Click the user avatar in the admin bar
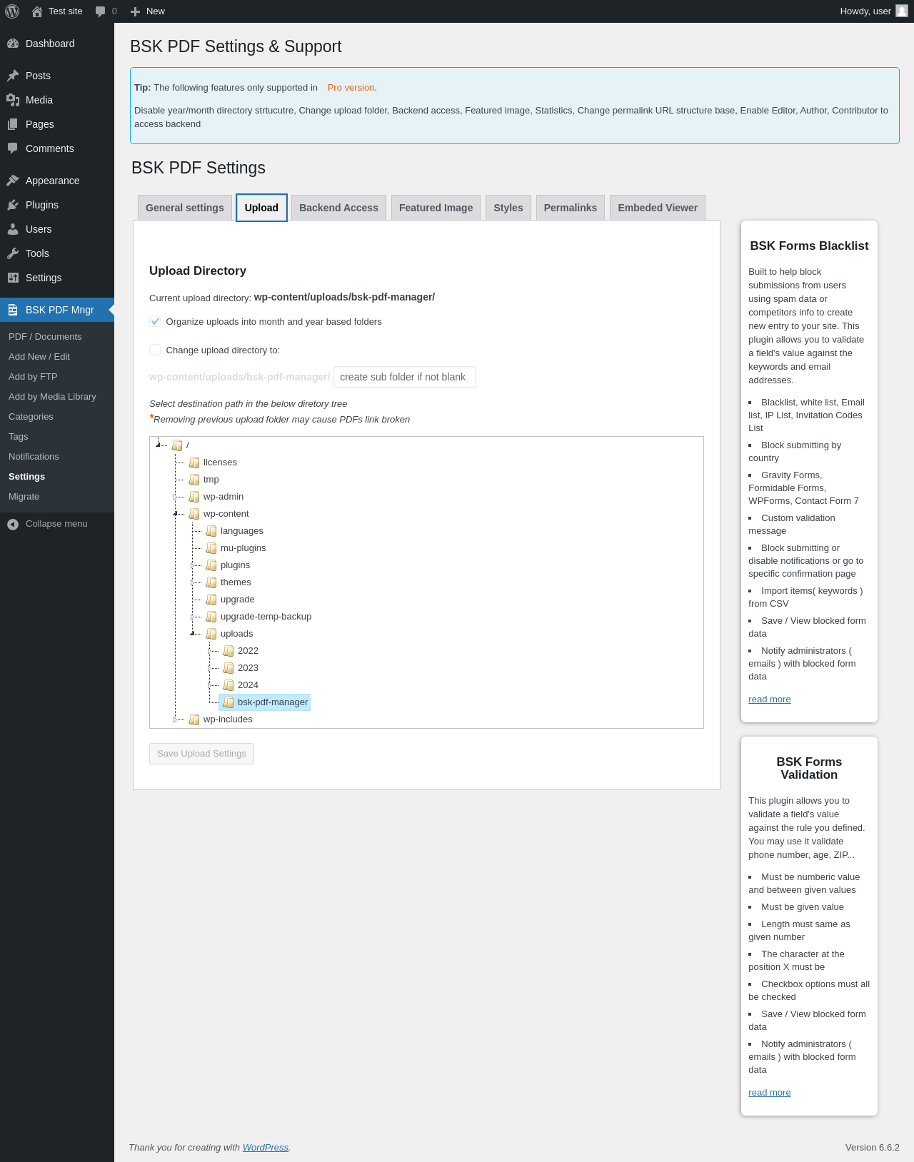 [902, 11]
